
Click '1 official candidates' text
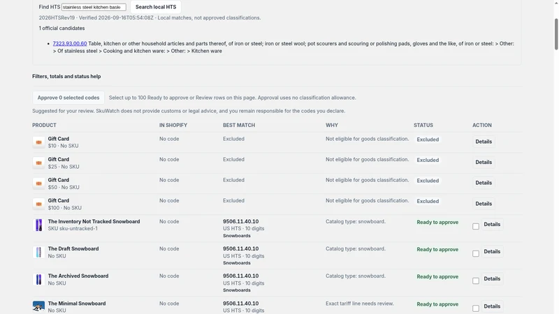(x=61, y=28)
